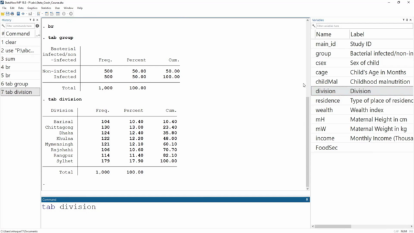Screen dimensions: 414x233
Task: Click the Variables panel horizontal scrollbar thumb
Action: (x=333, y=227)
